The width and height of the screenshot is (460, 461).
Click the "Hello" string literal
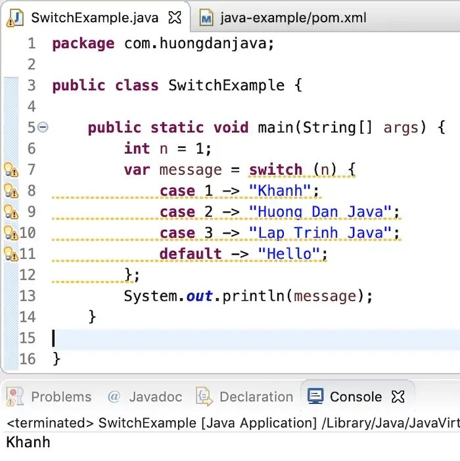click(x=289, y=253)
